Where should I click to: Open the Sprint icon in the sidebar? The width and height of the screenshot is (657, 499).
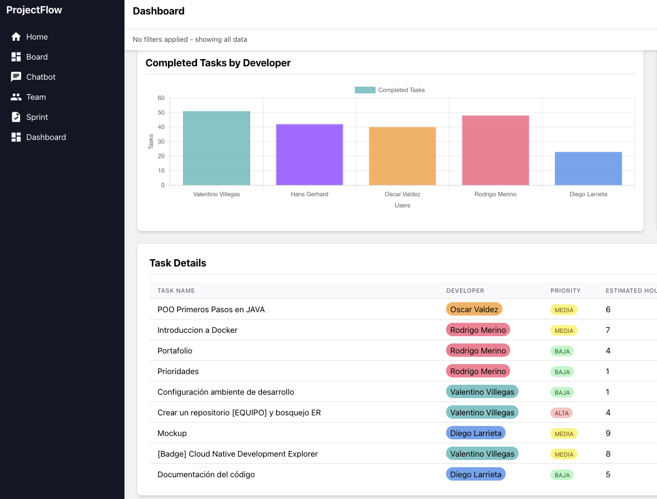coord(16,117)
